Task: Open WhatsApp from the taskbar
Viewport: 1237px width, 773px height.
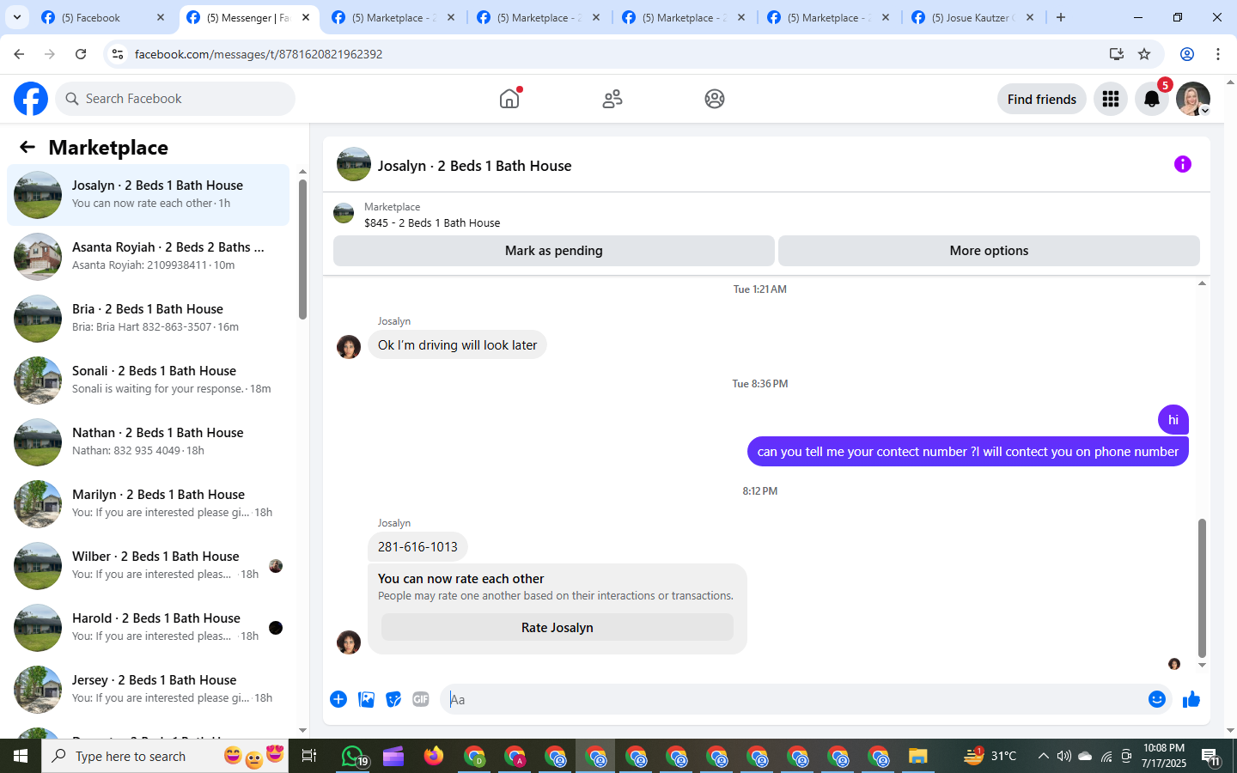Action: pos(352,756)
